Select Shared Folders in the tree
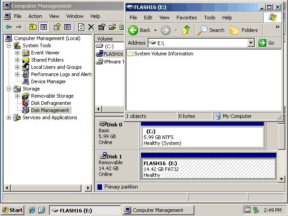This screenshot has height=216, width=288. (47, 60)
